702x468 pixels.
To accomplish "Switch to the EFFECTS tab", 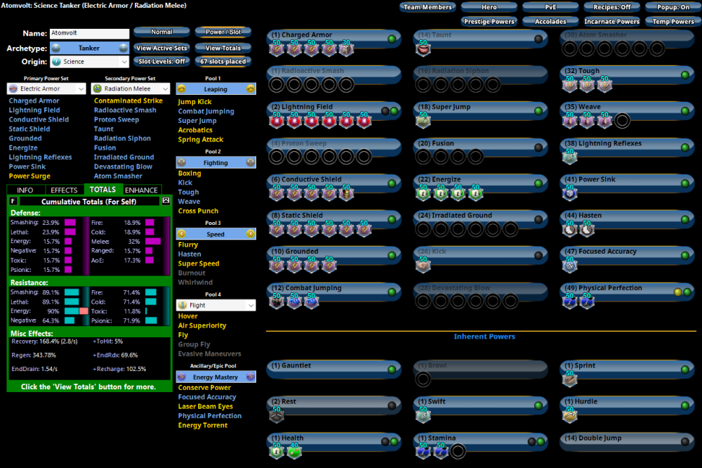I will click(64, 190).
